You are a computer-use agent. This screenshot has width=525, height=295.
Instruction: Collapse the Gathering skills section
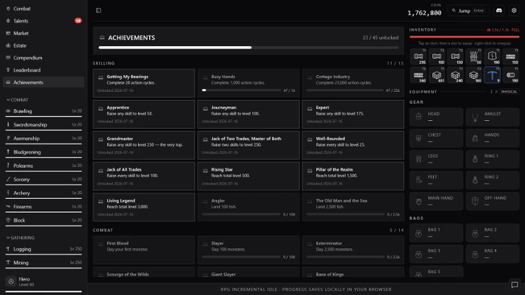[x=21, y=238]
